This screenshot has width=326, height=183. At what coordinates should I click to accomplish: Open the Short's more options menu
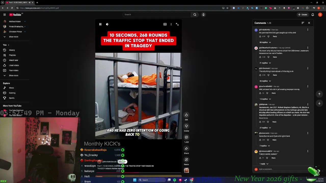[x=171, y=24]
